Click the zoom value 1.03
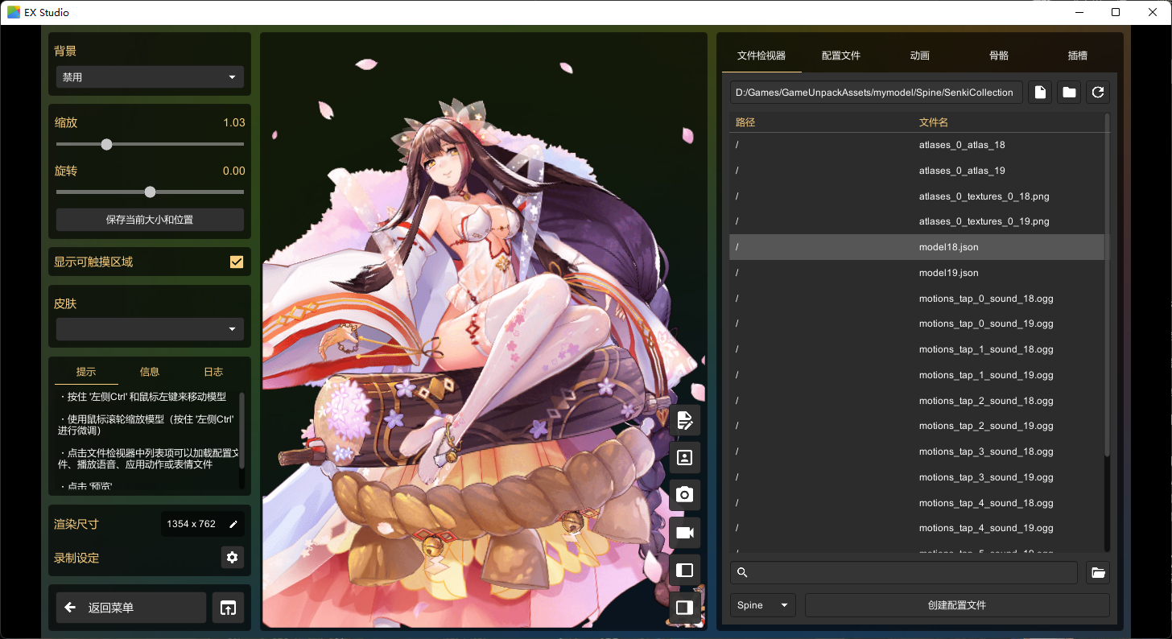1172x639 pixels. (234, 122)
